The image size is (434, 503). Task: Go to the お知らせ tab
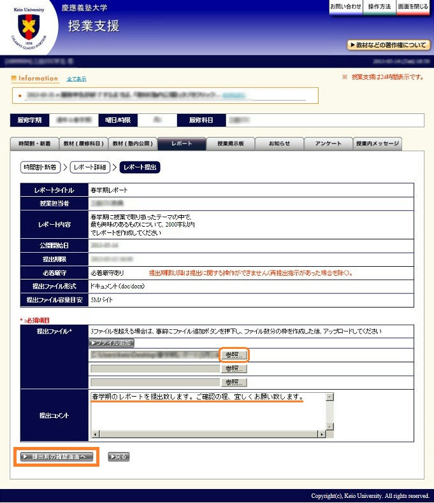(279, 144)
